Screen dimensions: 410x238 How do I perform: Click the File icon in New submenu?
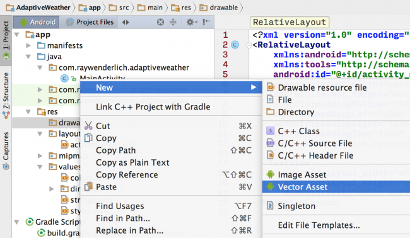[270, 99]
